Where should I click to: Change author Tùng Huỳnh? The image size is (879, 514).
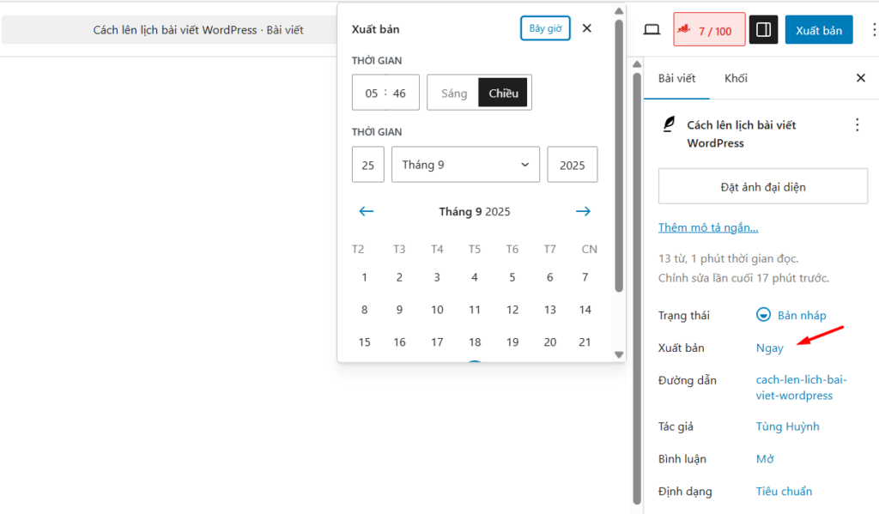(787, 426)
